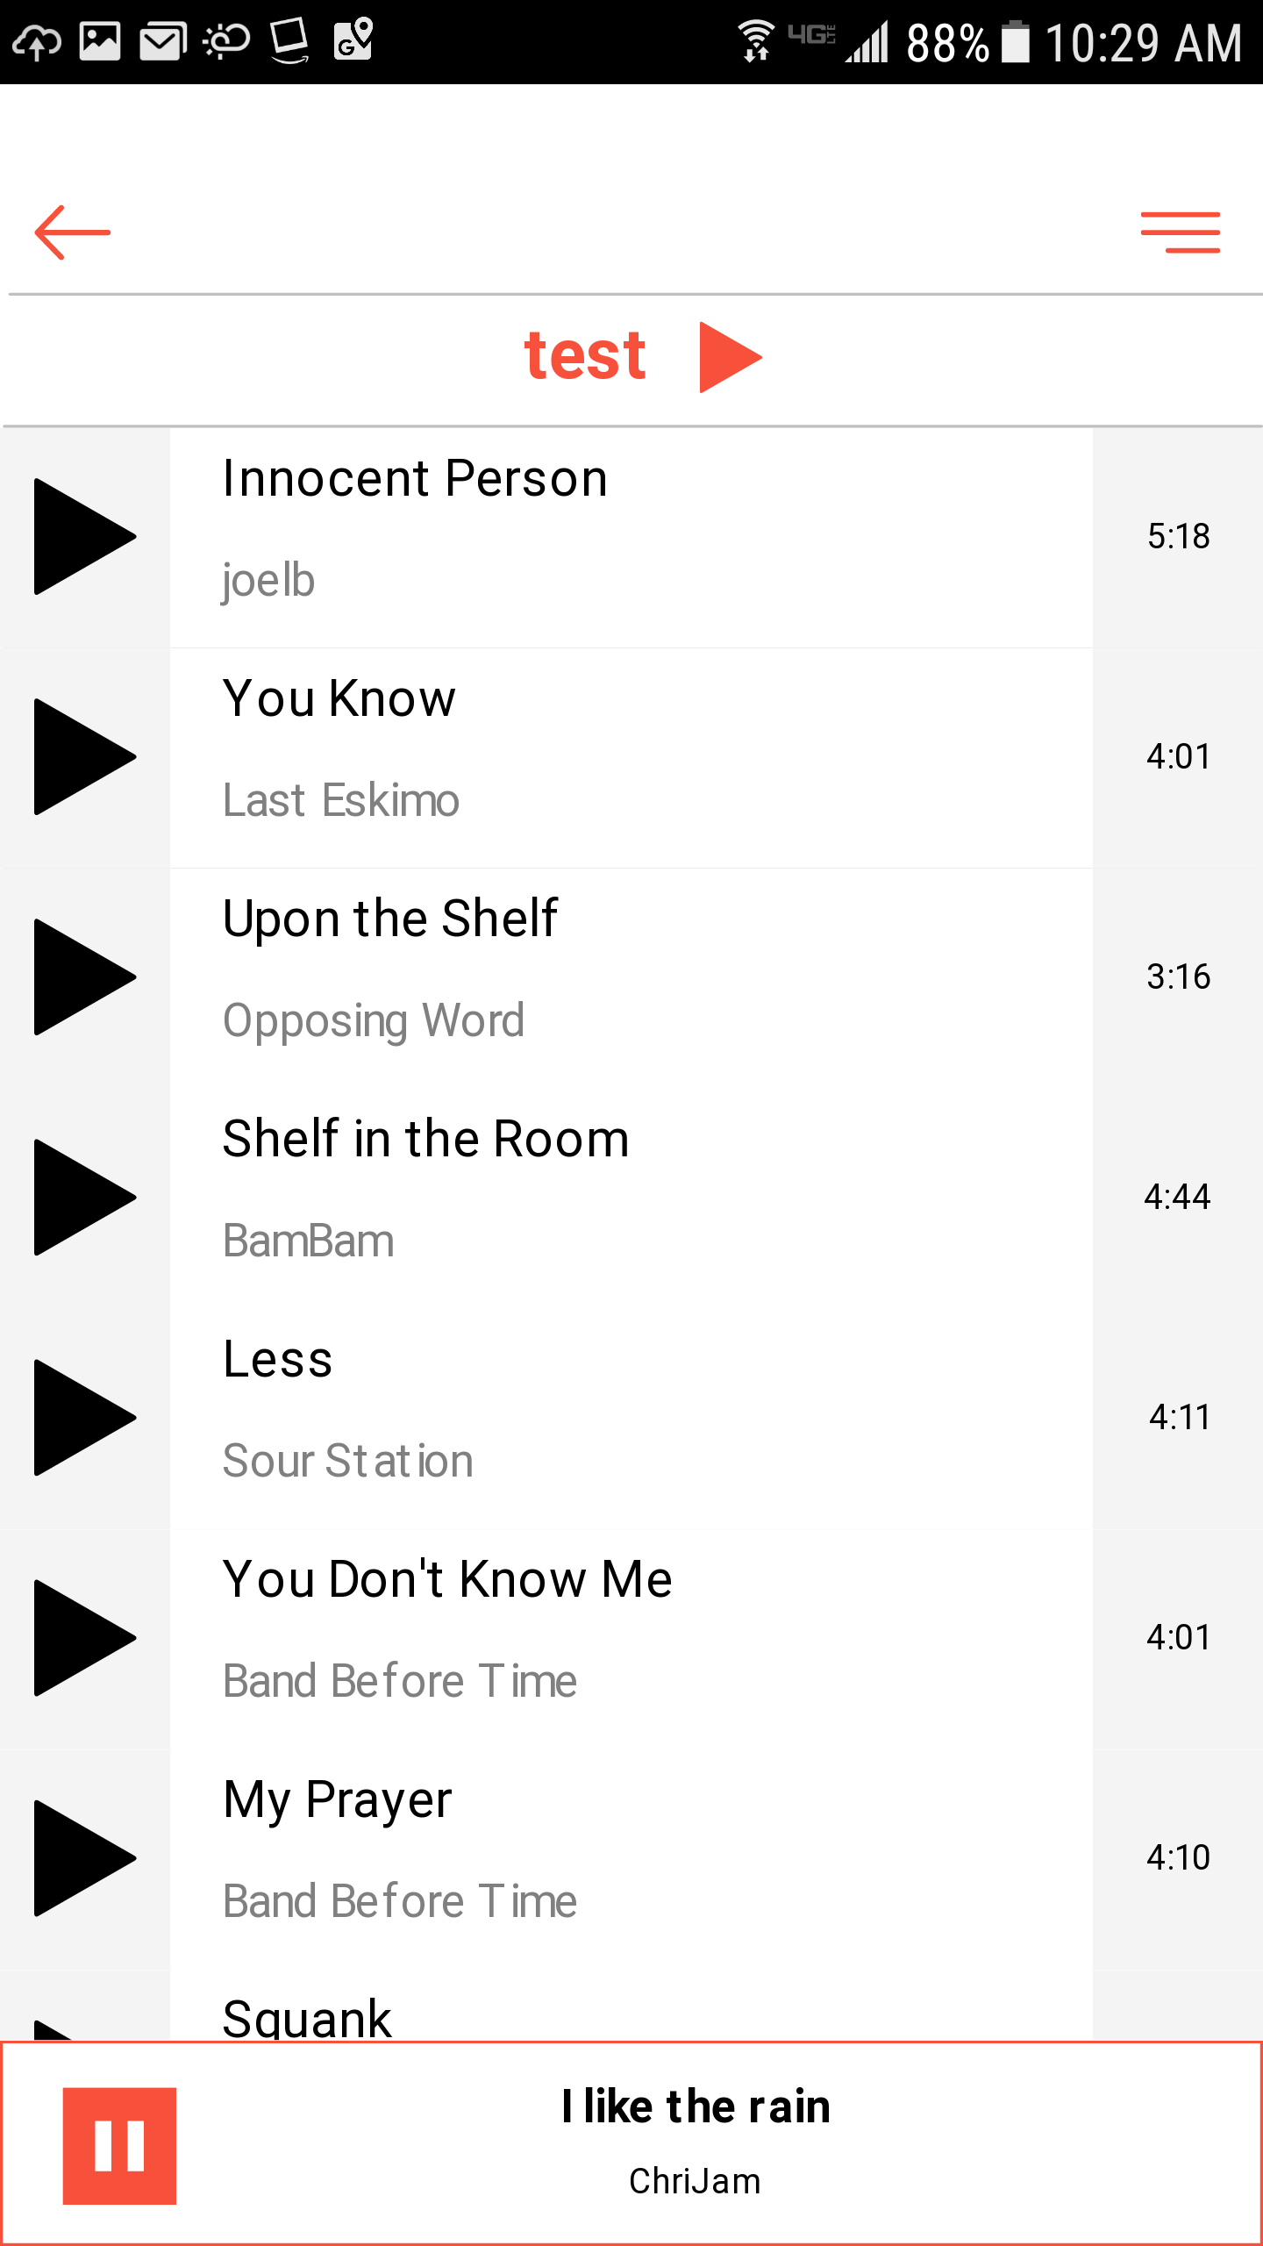Open now playing 'I like the rain'
The width and height of the screenshot is (1263, 2246).
point(696,2107)
